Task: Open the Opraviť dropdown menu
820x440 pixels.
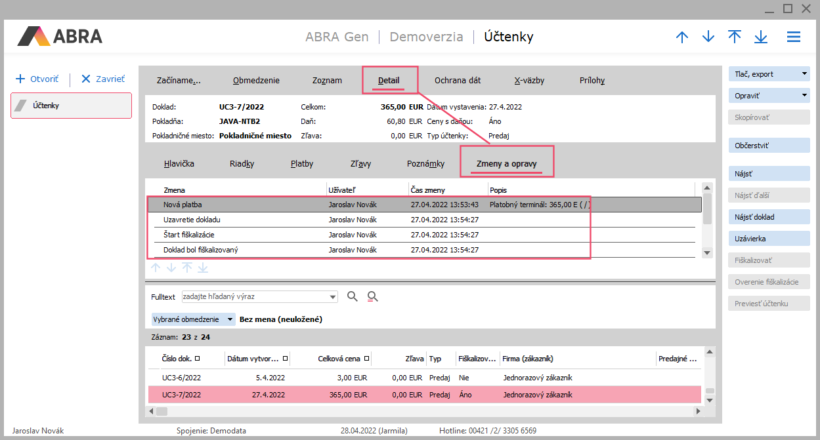Action: [804, 96]
